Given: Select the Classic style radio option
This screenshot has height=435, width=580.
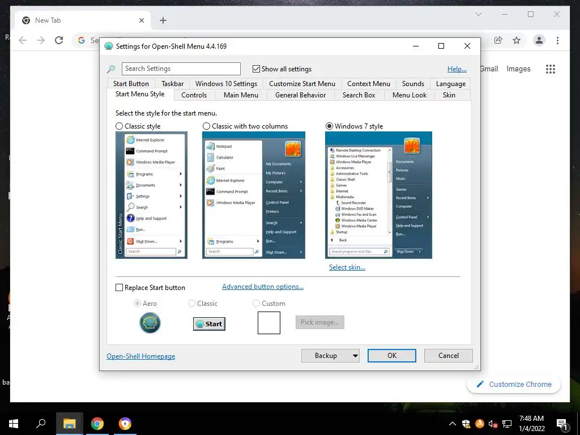Looking at the screenshot, I should 119,126.
